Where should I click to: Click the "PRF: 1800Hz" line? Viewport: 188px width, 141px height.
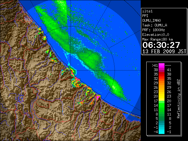[x=154, y=30]
